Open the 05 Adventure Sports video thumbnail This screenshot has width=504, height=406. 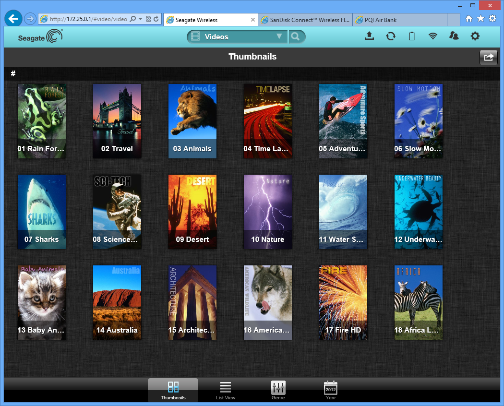coord(343,121)
